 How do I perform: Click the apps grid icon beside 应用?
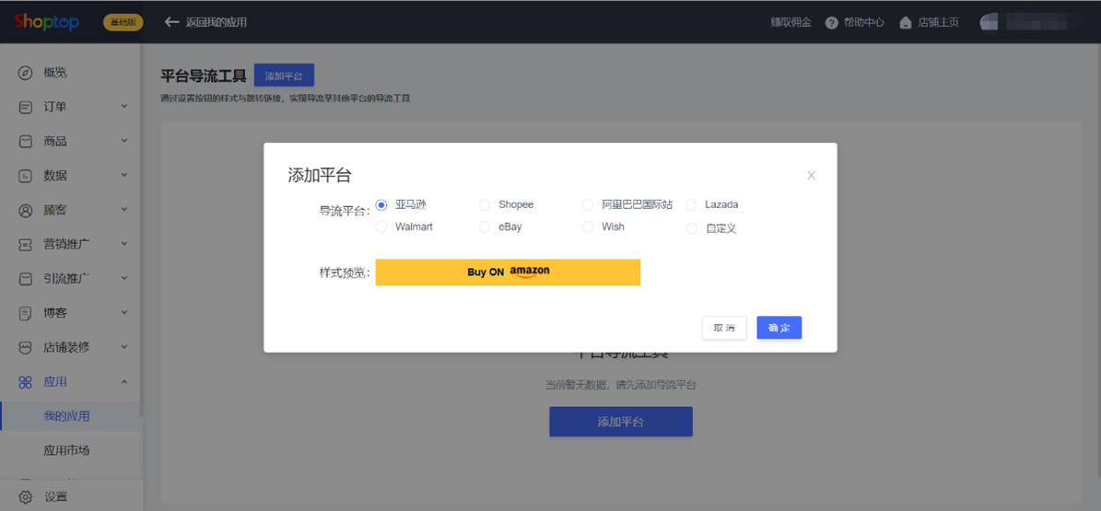25,382
